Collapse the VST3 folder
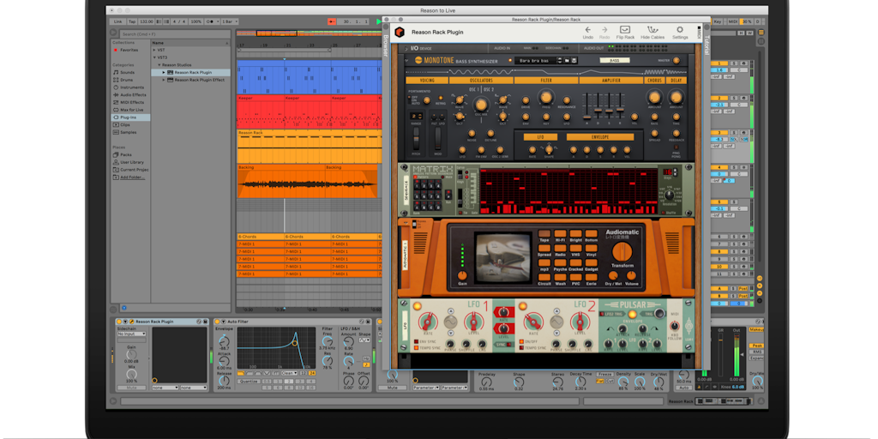Image resolution: width=878 pixels, height=439 pixels. point(155,57)
